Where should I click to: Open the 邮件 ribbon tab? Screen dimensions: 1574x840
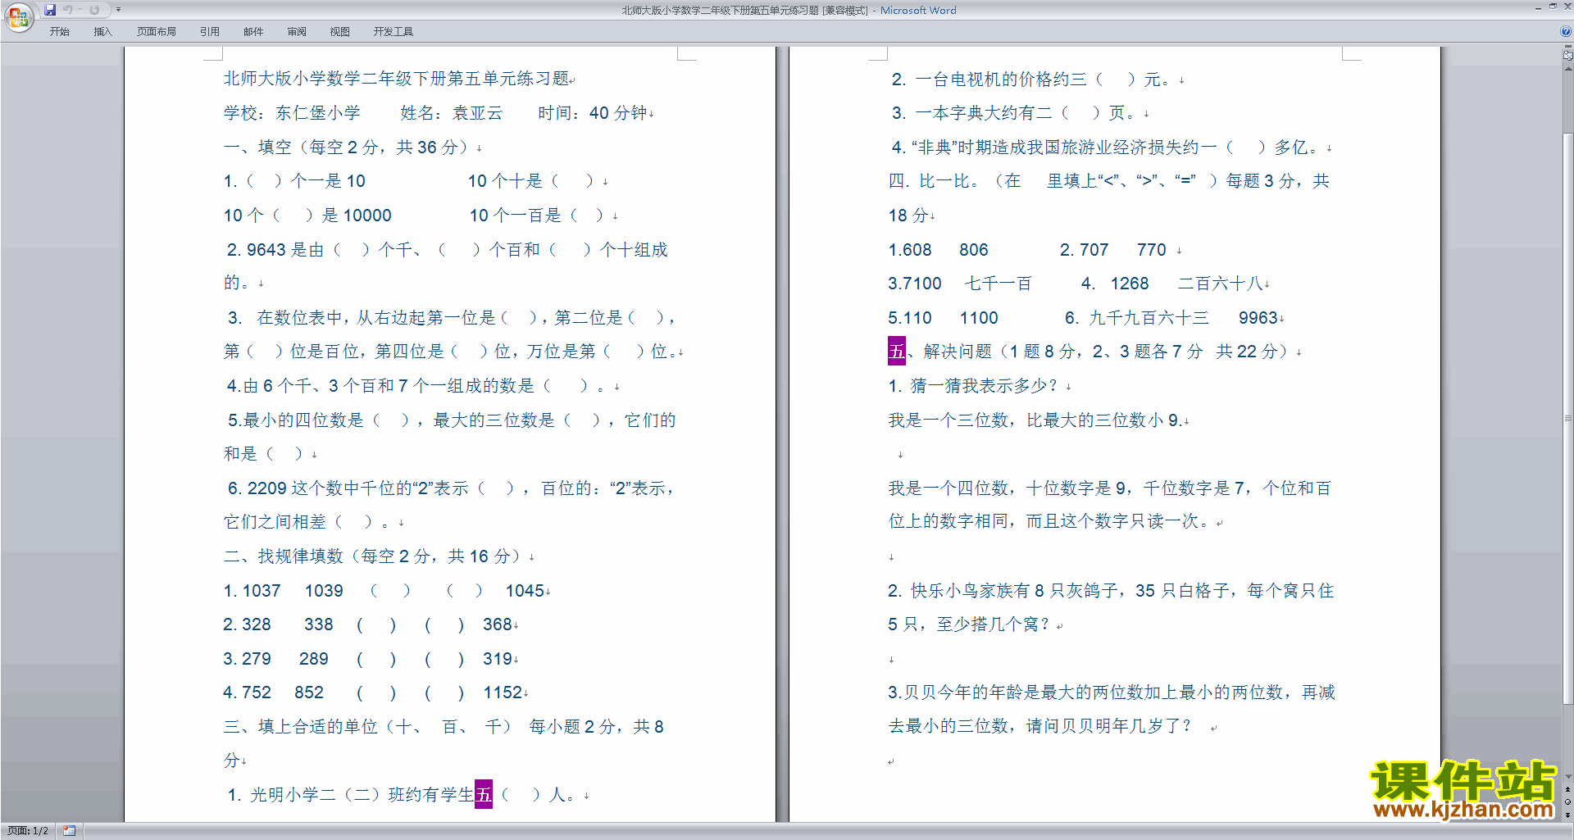[x=253, y=32]
